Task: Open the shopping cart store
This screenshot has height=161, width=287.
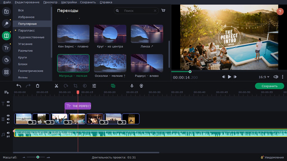Action: [x=163, y=11]
